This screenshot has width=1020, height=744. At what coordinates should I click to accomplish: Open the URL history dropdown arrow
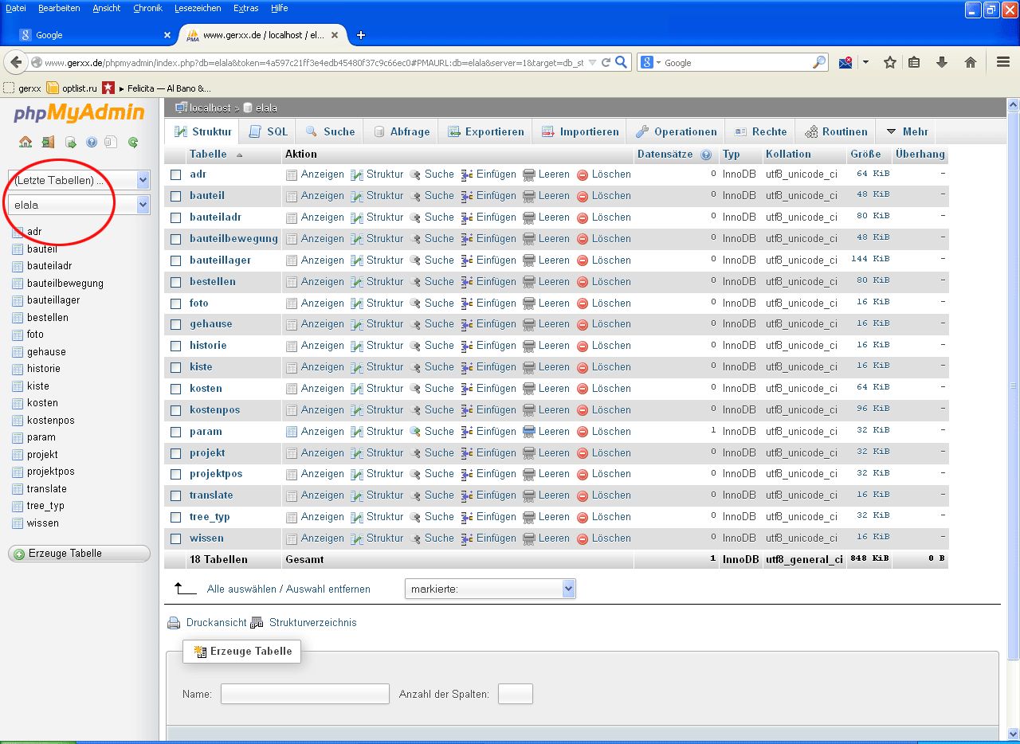click(x=592, y=62)
